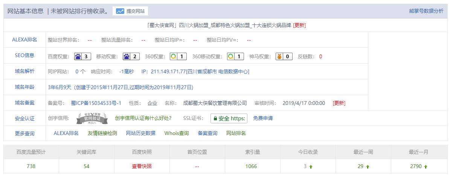Click 移动权重 value 2
Screen dimensions: 450x176
134,56
